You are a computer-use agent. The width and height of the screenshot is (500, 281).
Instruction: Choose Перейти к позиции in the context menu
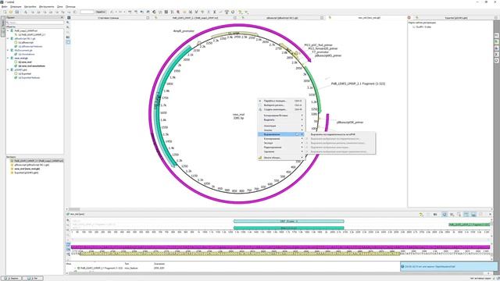coord(281,101)
